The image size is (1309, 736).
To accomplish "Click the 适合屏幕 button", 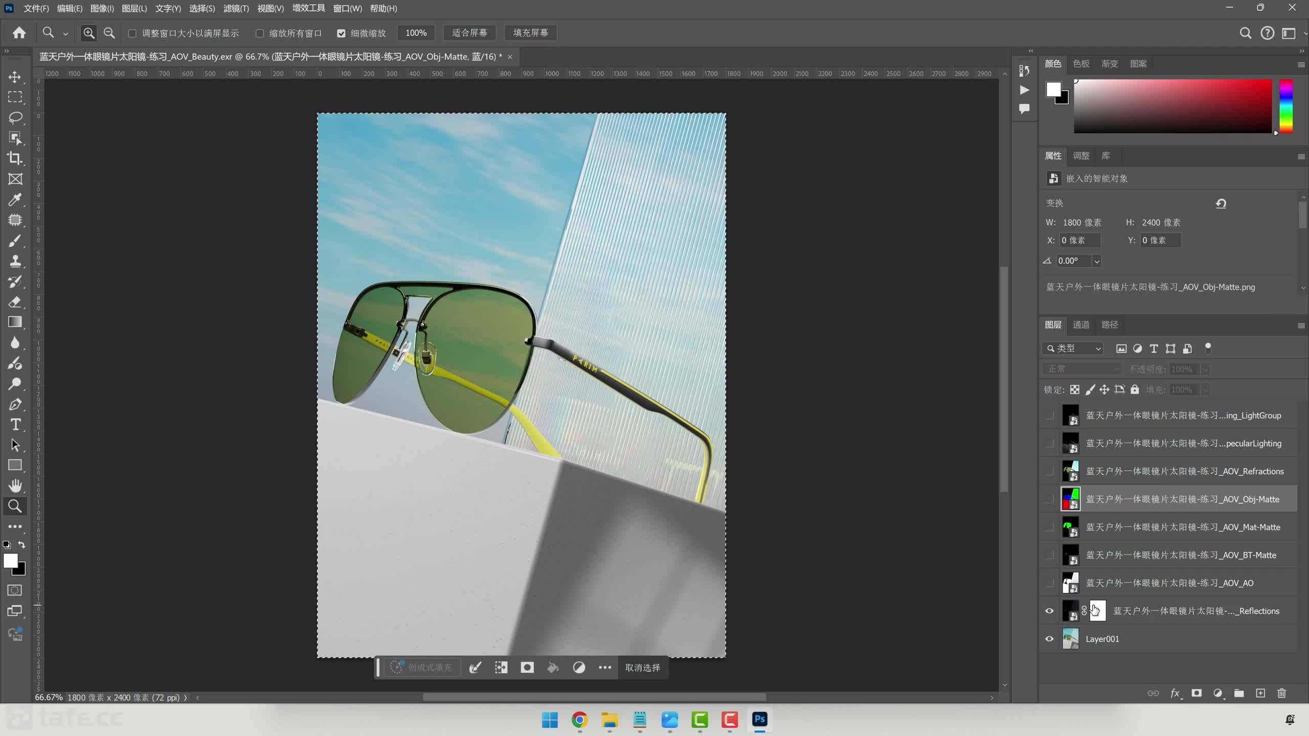I will [x=469, y=33].
